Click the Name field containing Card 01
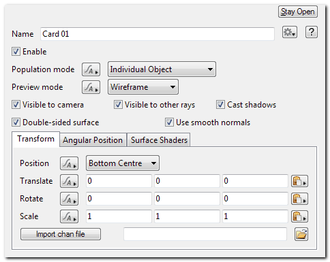The height and width of the screenshot is (262, 330). pyautogui.click(x=157, y=34)
